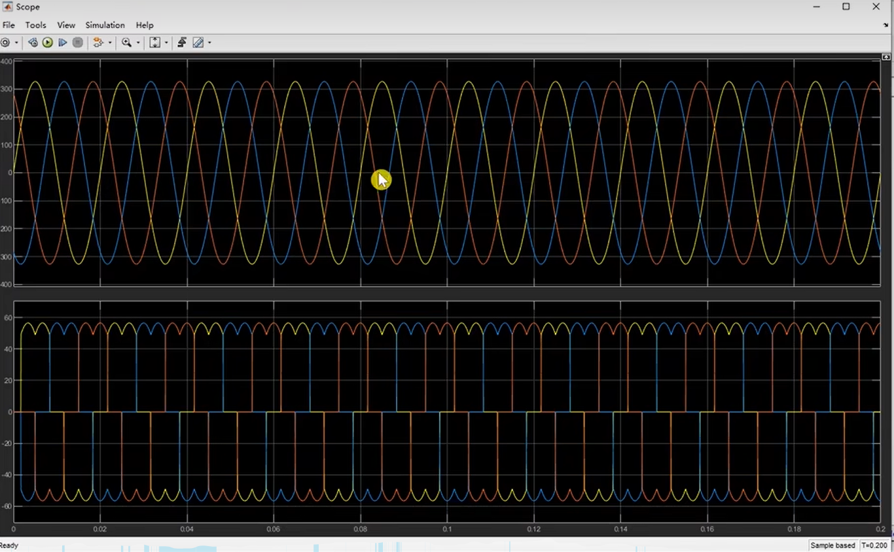Image resolution: width=894 pixels, height=552 pixels.
Task: Open Scope configuration properties gear
Action: (x=5, y=43)
